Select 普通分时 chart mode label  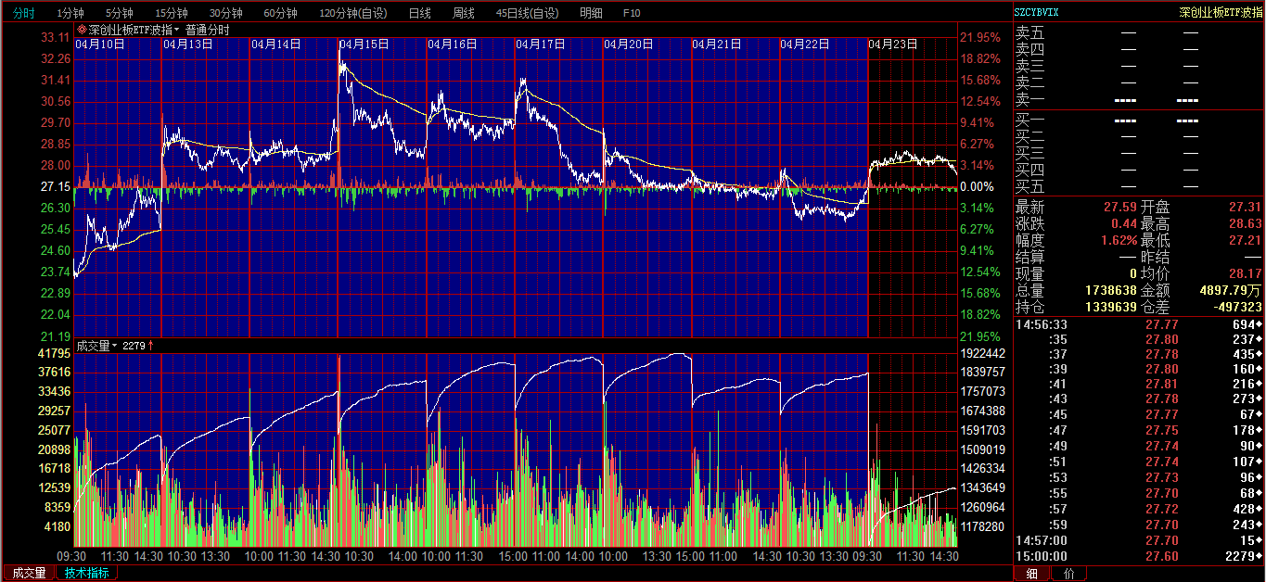pyautogui.click(x=207, y=30)
